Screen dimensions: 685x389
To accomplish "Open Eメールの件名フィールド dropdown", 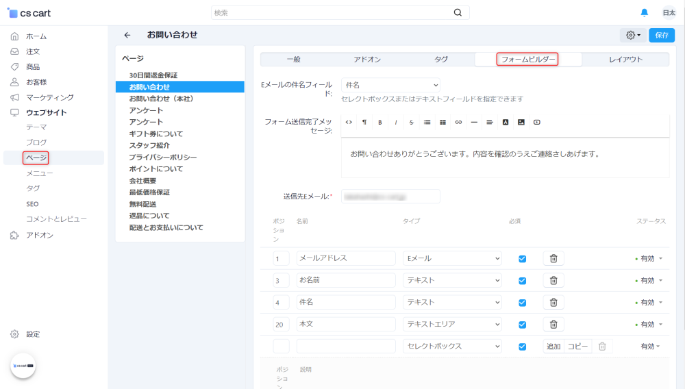I will [390, 85].
